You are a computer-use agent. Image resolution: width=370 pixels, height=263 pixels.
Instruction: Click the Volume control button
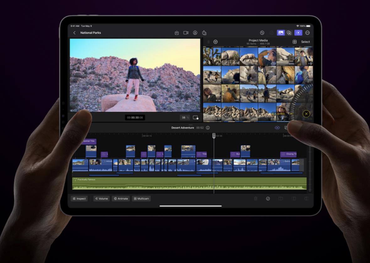[101, 199]
